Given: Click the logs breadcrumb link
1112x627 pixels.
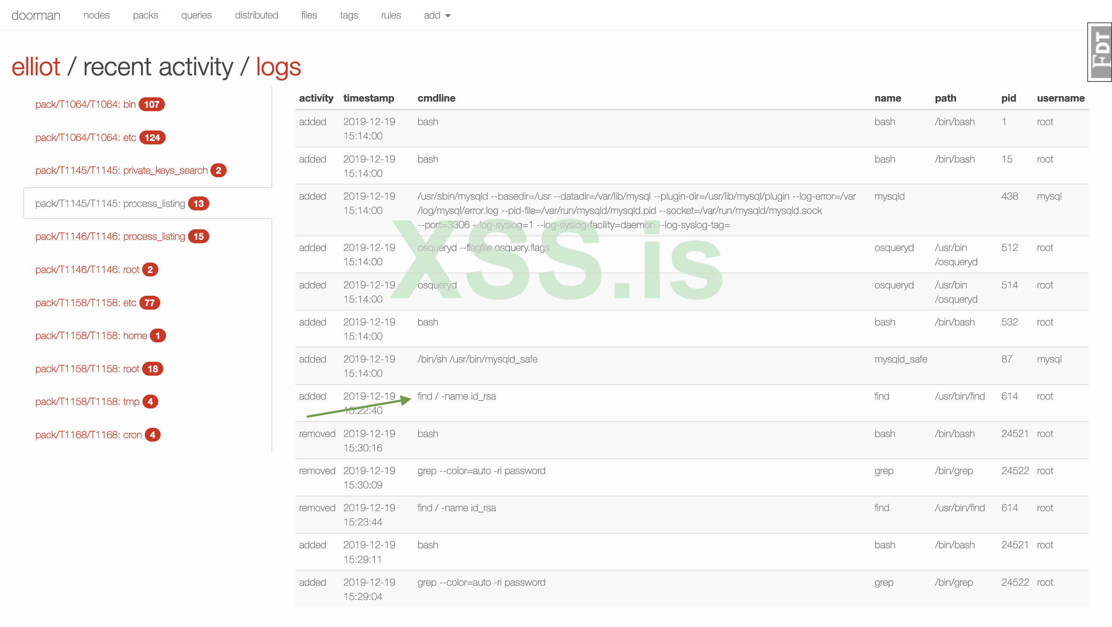Looking at the screenshot, I should [278, 67].
